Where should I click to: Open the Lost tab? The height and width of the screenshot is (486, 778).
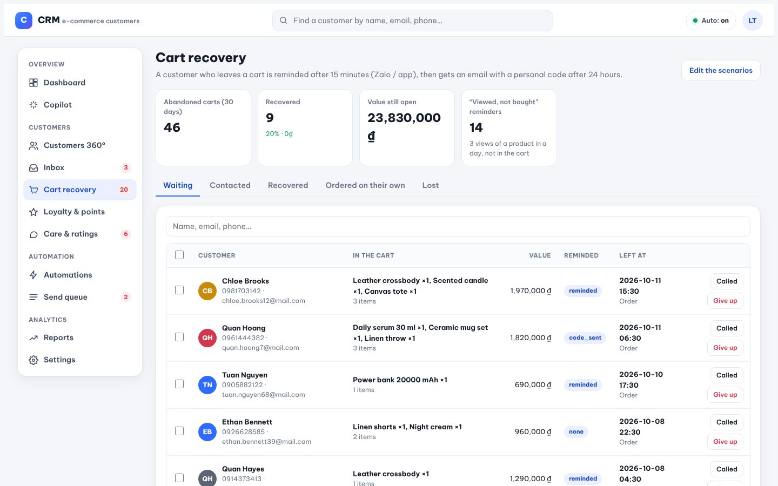pos(431,185)
